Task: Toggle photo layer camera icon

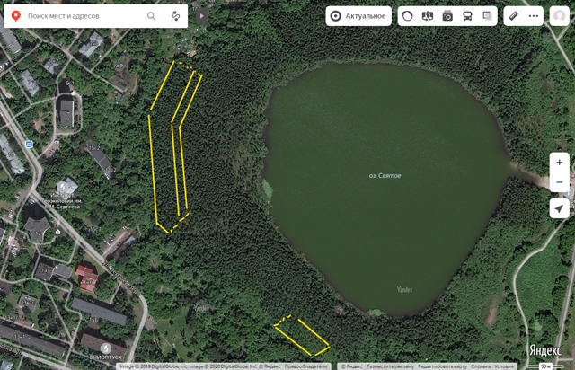Action: (447, 16)
